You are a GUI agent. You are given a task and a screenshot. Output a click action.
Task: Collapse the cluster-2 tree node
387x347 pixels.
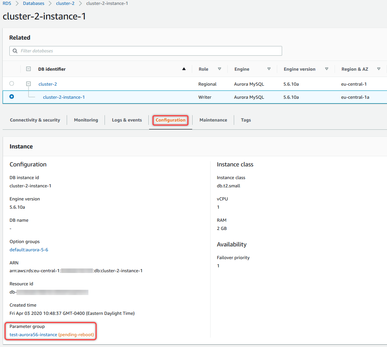click(28, 84)
